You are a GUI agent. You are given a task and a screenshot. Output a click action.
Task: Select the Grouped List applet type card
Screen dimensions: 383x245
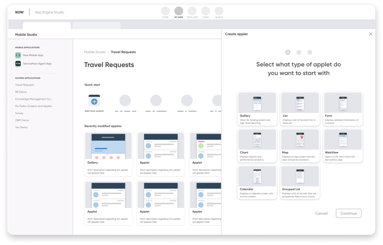coord(300,182)
